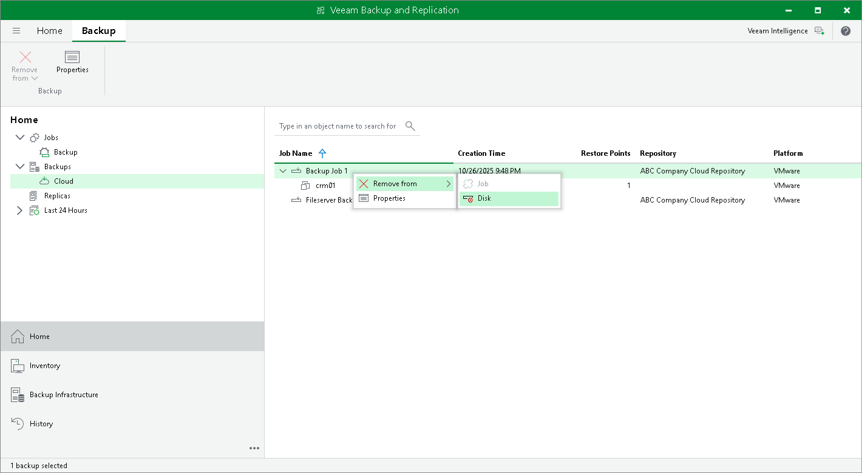
Task: Click the Backups tree node icon
Action: pyautogui.click(x=35, y=167)
